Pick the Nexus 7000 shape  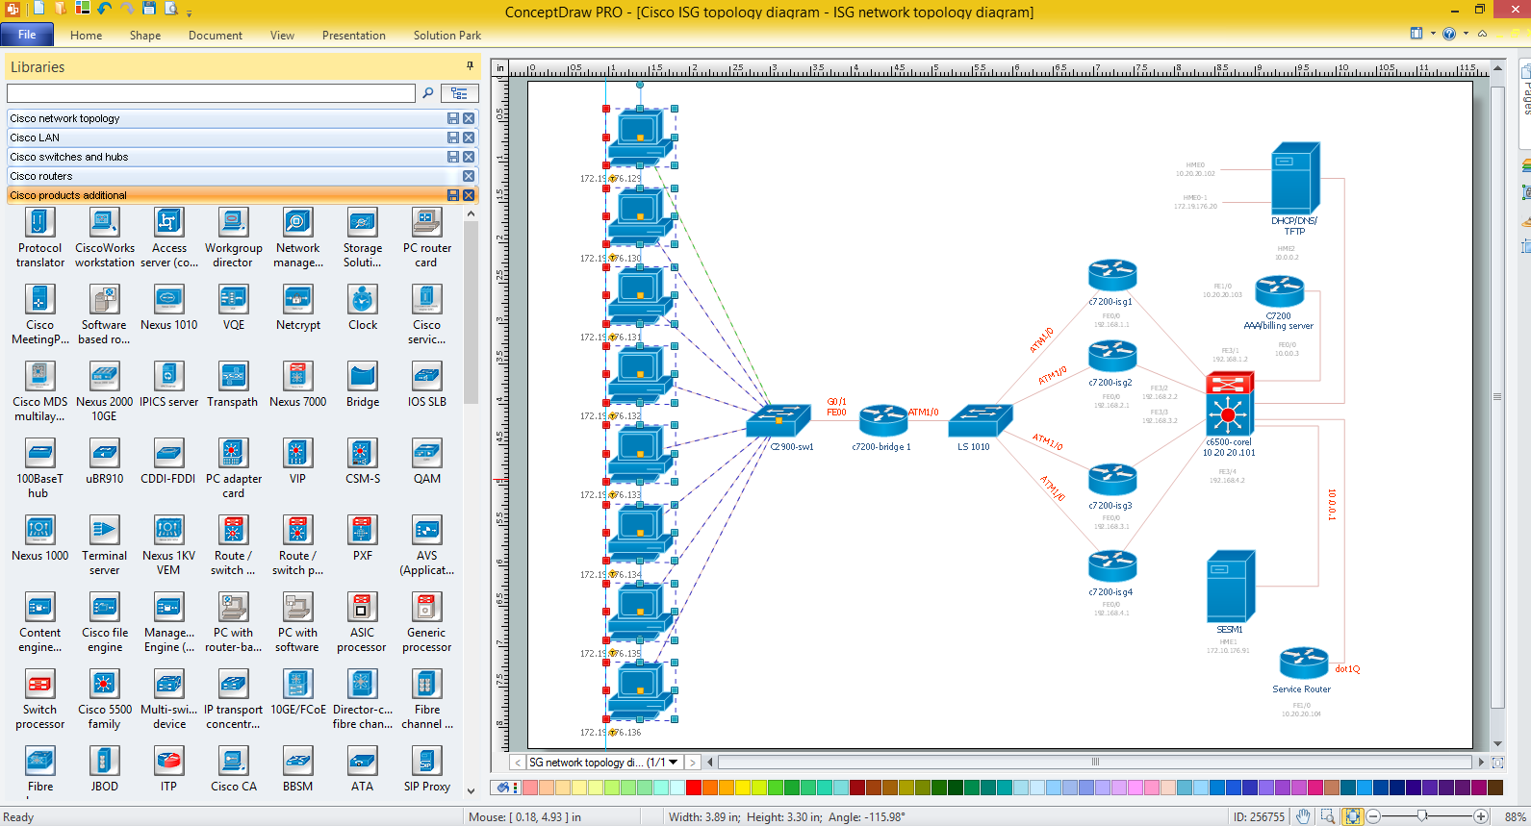pyautogui.click(x=297, y=385)
